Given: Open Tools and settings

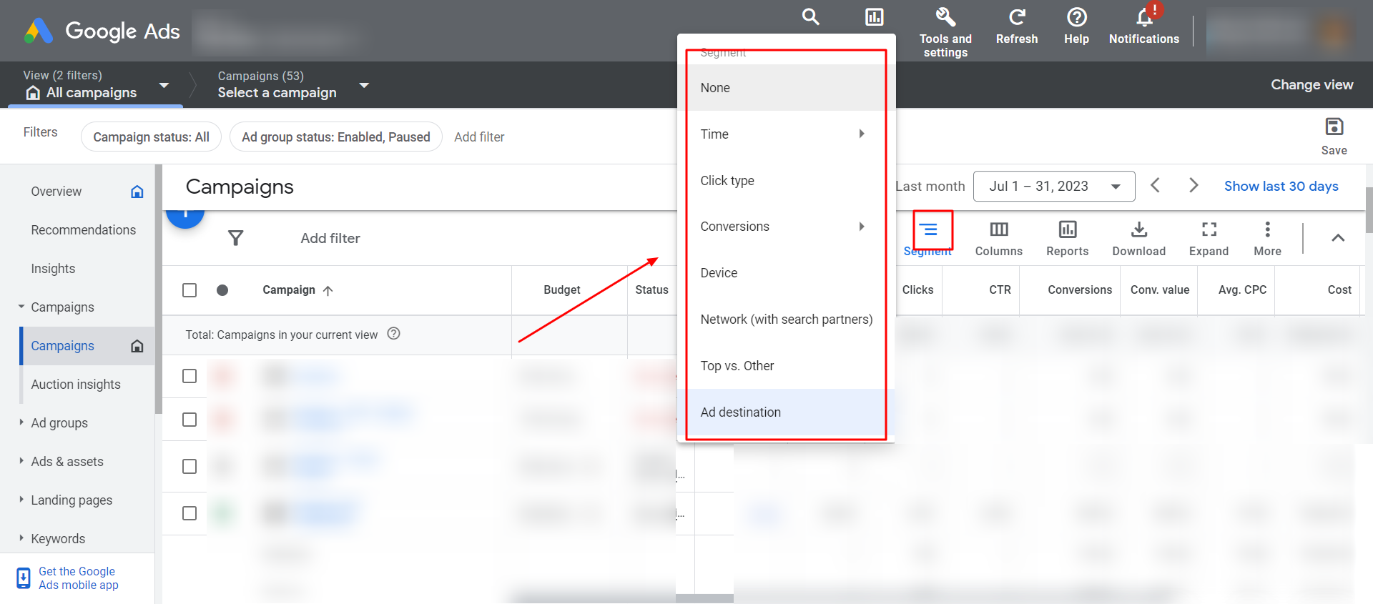Looking at the screenshot, I should coord(945,32).
